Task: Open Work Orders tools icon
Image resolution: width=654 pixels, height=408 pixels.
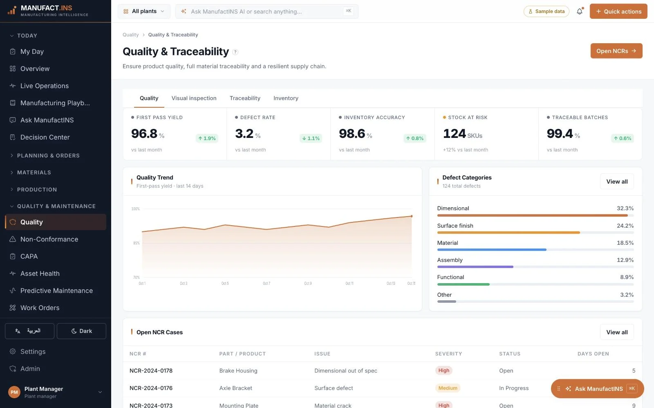Action: 13,308
